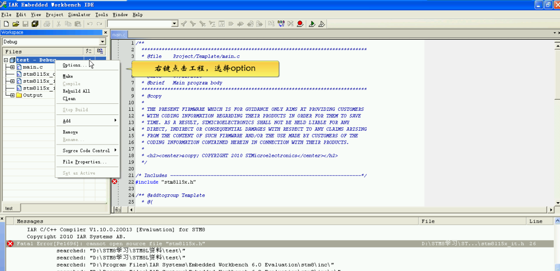Click the main.c file icon in workspace tree

[19, 67]
